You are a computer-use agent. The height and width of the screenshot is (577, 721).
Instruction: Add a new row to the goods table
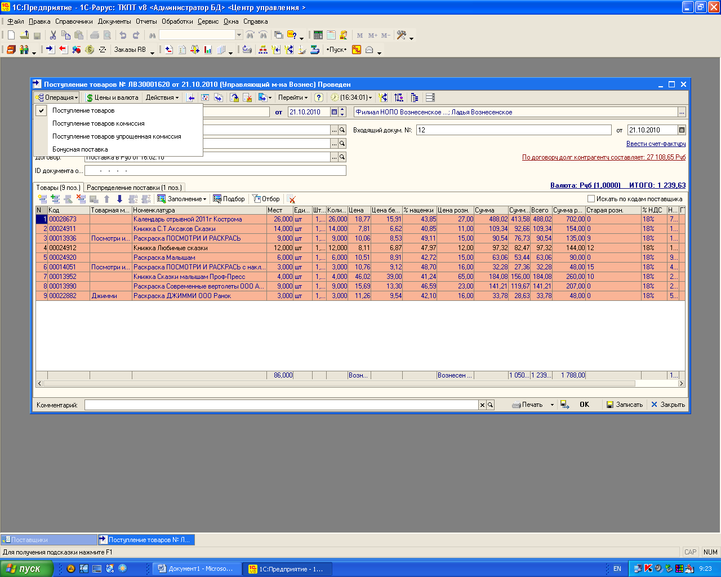[42, 199]
